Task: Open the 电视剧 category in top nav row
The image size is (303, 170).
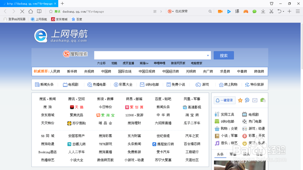Action: [x=71, y=85]
